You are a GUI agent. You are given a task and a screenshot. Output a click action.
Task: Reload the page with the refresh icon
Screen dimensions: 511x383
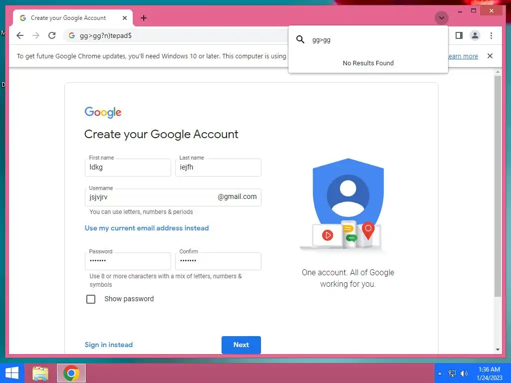[52, 35]
